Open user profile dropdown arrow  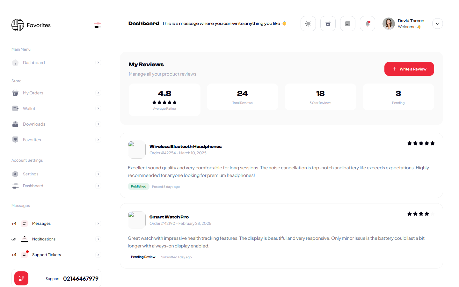pos(437,24)
